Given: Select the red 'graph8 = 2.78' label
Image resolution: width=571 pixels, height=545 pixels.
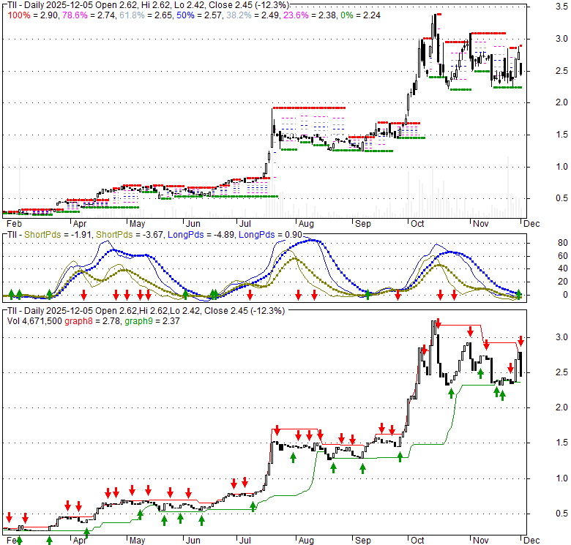Looking at the screenshot, I should (92, 321).
